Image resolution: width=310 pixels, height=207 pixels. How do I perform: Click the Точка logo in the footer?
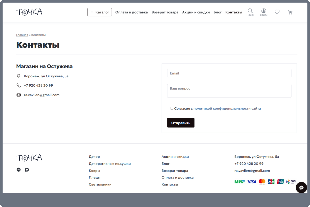(29, 158)
